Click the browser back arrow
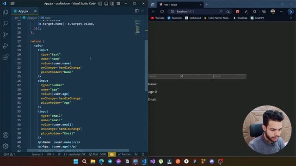 153,12
